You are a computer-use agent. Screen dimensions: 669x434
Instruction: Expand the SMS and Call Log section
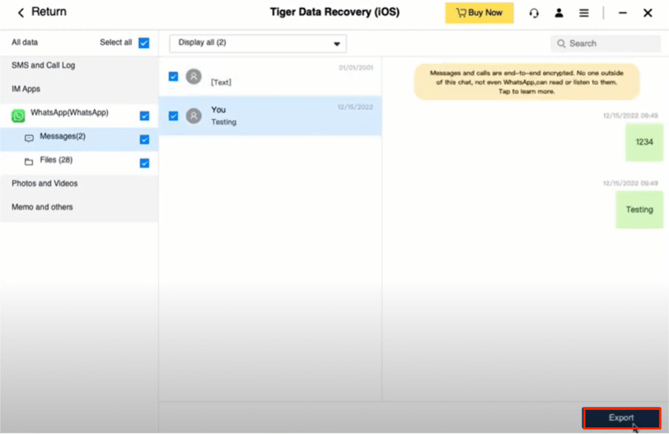(x=43, y=65)
